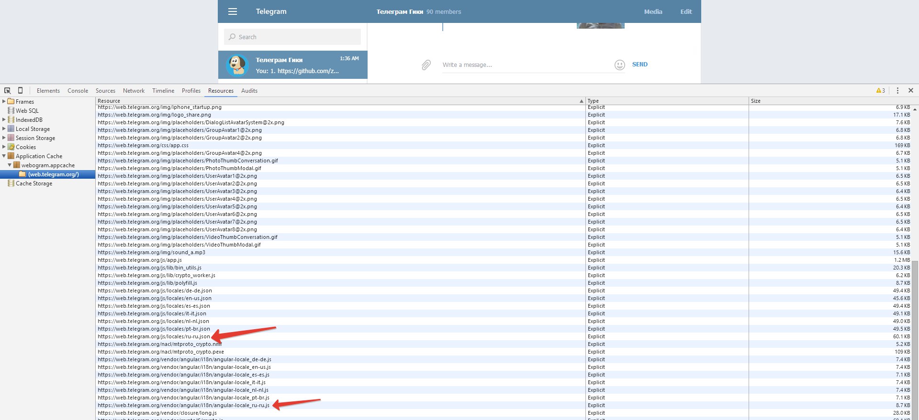Select the js/app.js resource row
Screen dimensions: 919x420
(504, 260)
